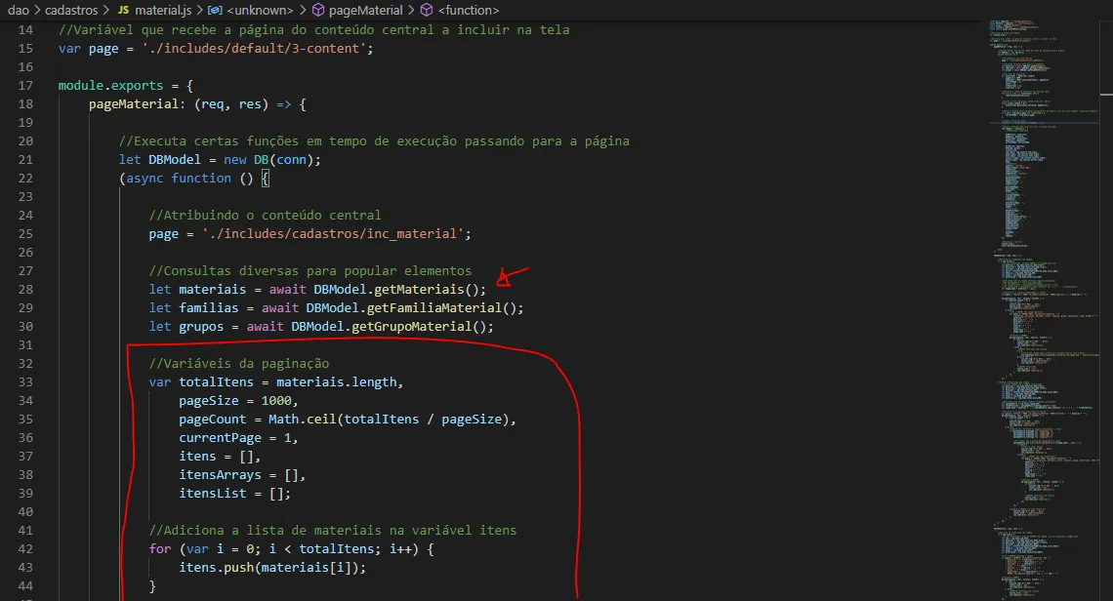The image size is (1113, 601).
Task: Click the symbol icon beside <unknown>
Action: coord(218,10)
